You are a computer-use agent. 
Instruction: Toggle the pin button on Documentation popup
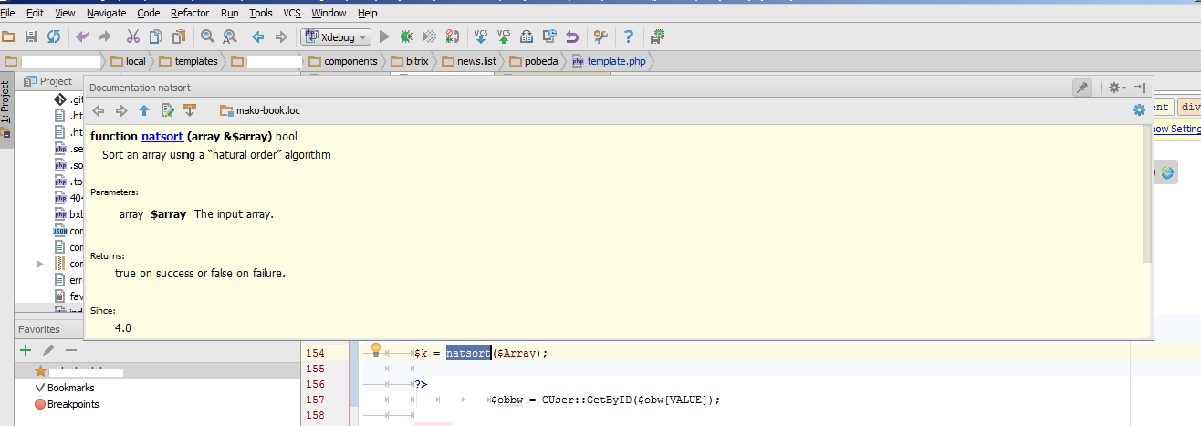(1082, 88)
